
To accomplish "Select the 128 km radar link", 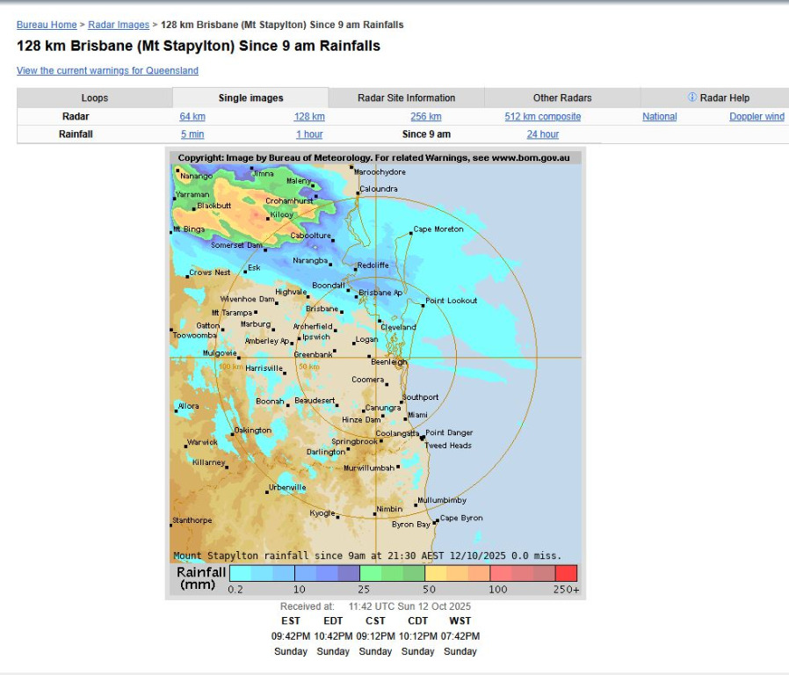I will 309,117.
